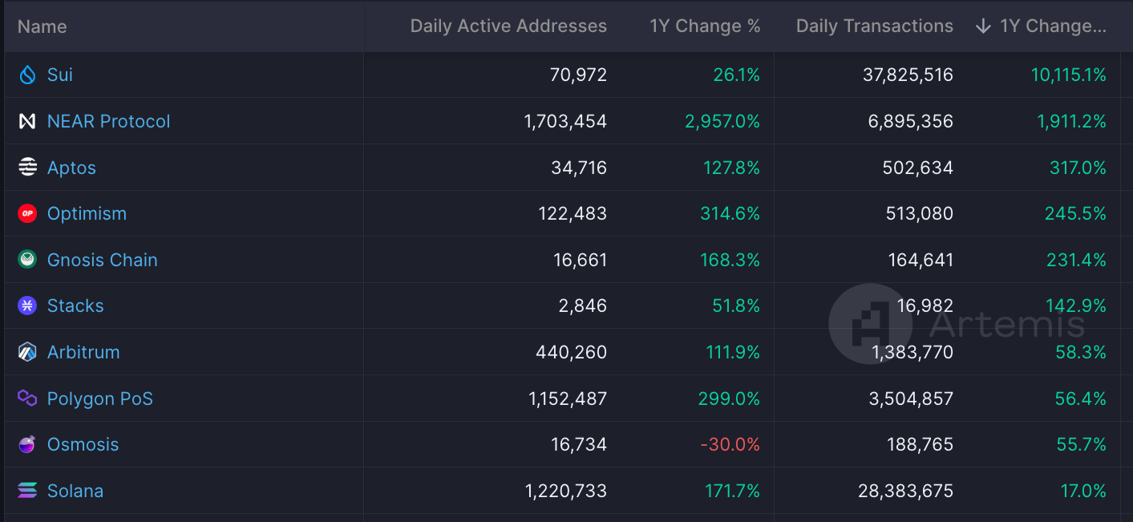Viewport: 1133px width, 522px height.
Task: Sort by the truncated 1Y Change header text
Action: (x=1054, y=26)
